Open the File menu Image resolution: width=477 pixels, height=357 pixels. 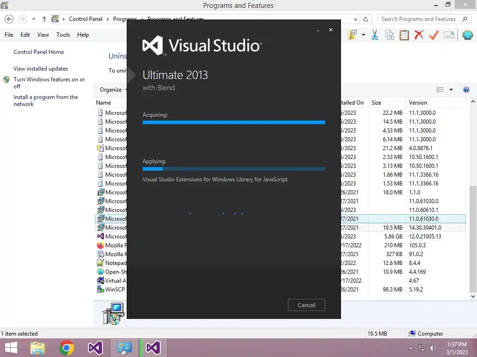(x=9, y=35)
